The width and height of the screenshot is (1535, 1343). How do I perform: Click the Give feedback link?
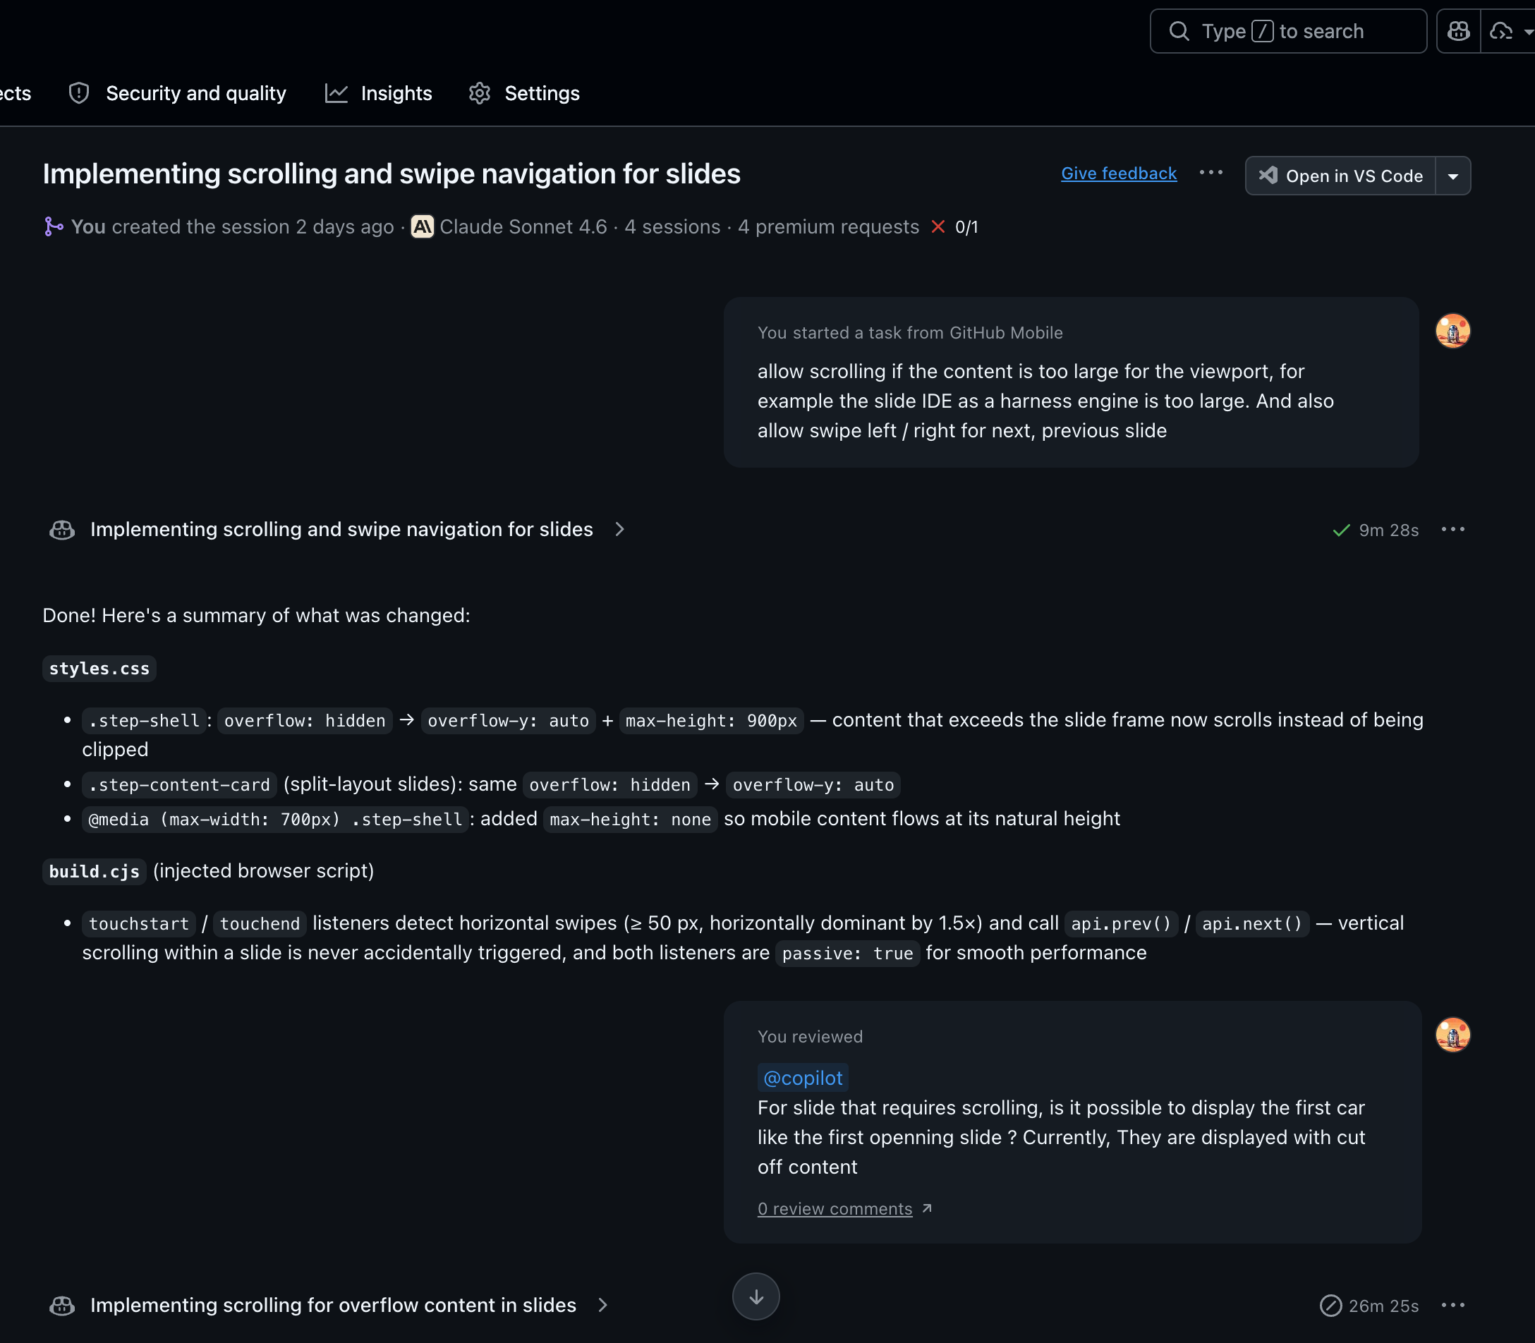(1118, 173)
